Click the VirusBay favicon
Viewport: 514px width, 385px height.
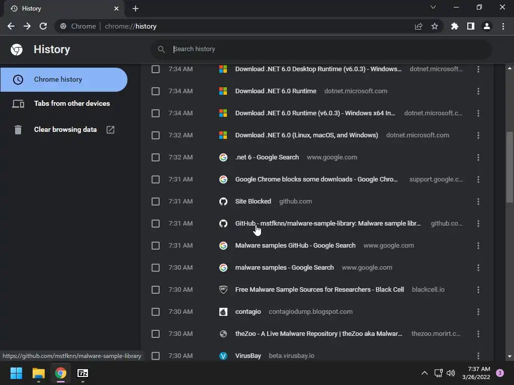(223, 356)
